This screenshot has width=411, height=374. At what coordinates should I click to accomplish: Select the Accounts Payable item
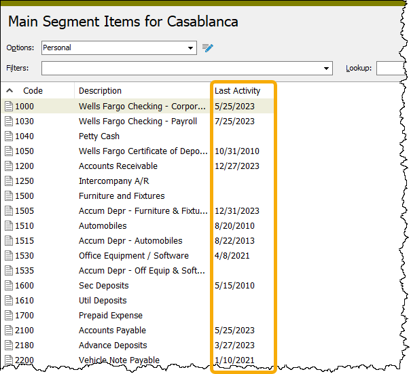pyautogui.click(x=112, y=331)
